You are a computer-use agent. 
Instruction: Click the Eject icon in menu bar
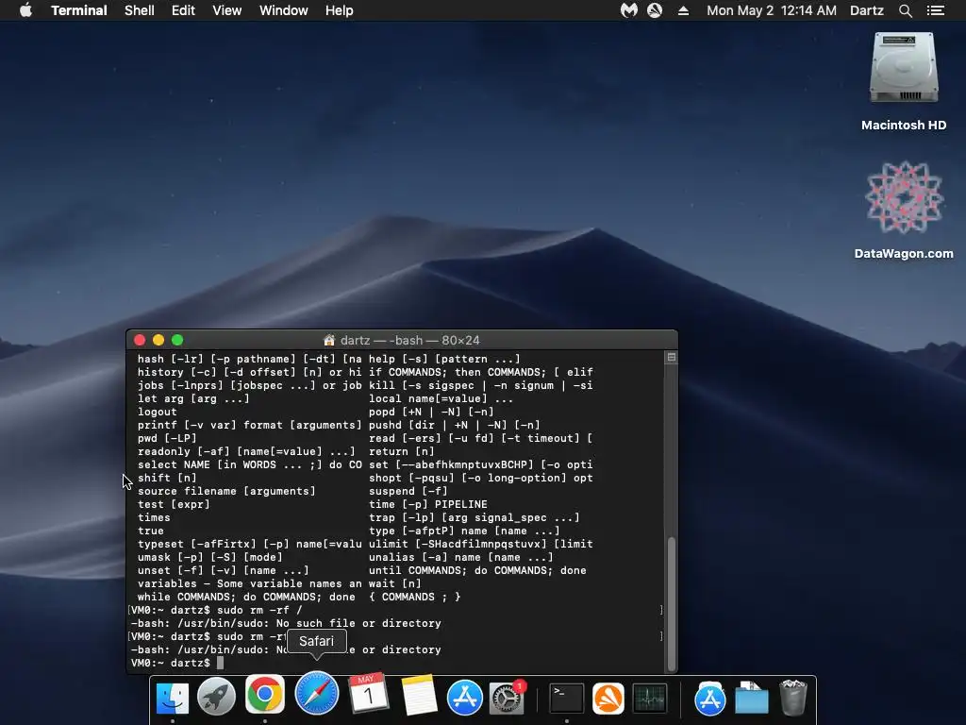coord(683,10)
